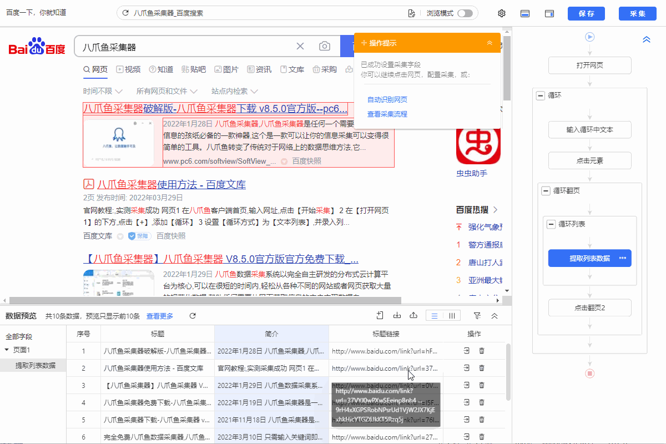
Task: Select the 打开网页 workflow step
Action: point(590,65)
